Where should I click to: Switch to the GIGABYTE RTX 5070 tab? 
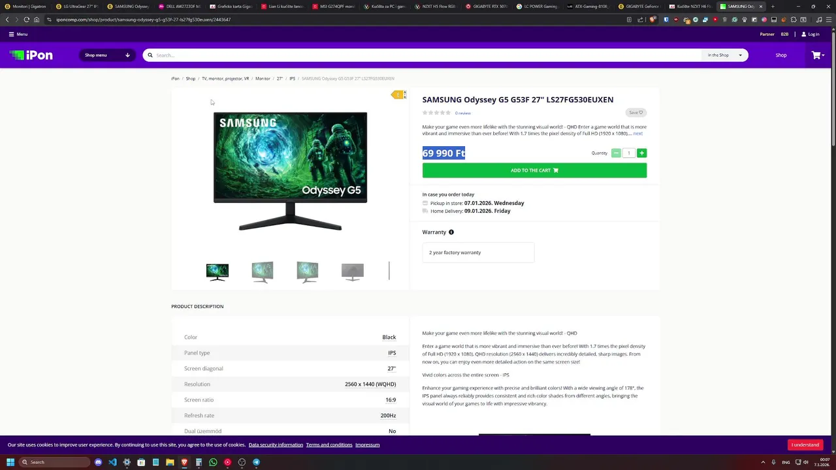coord(488,7)
